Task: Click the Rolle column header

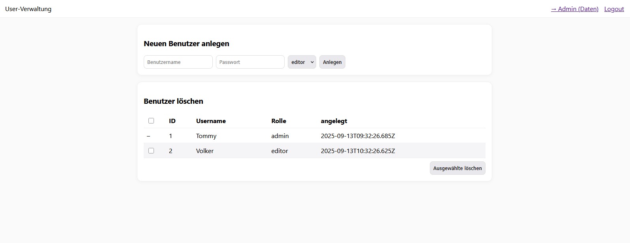Action: (279, 121)
